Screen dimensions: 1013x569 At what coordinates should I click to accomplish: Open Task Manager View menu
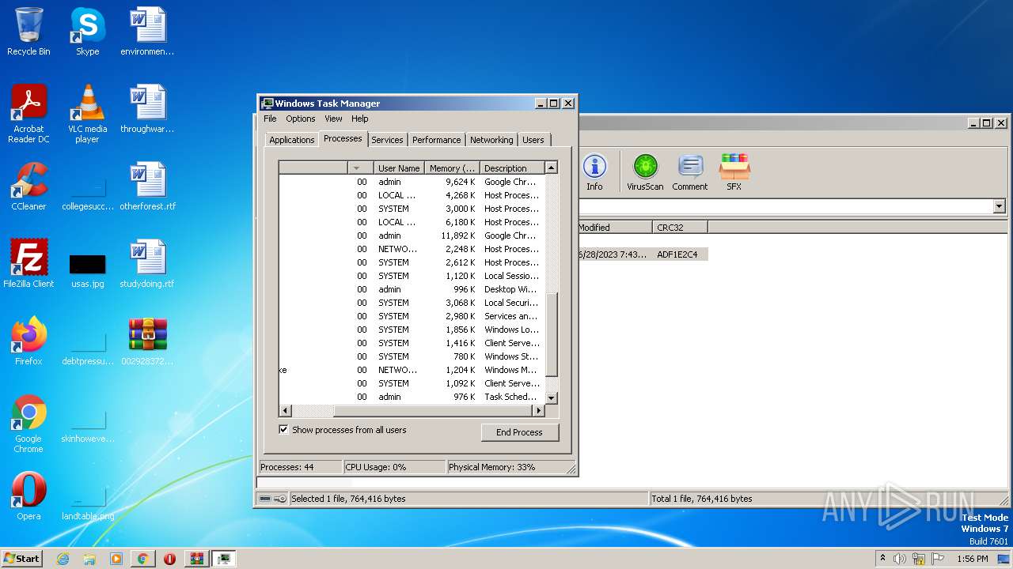tap(334, 119)
